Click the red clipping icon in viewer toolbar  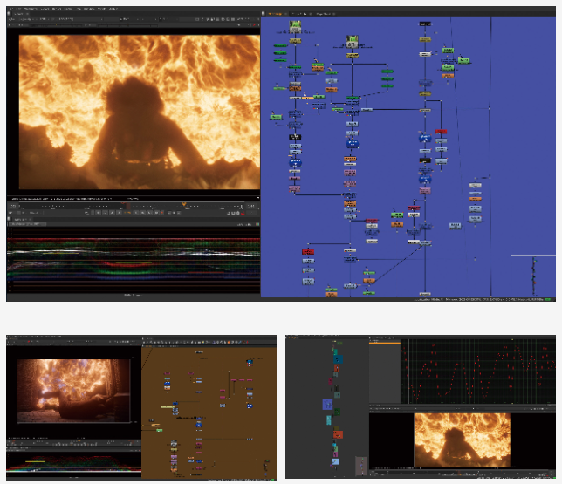[255, 25]
